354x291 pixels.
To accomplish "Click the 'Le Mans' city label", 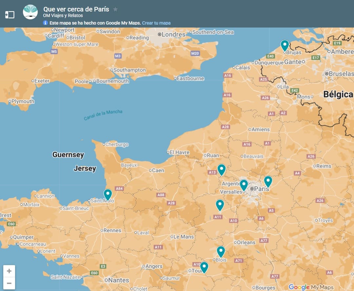I will (x=184, y=237).
